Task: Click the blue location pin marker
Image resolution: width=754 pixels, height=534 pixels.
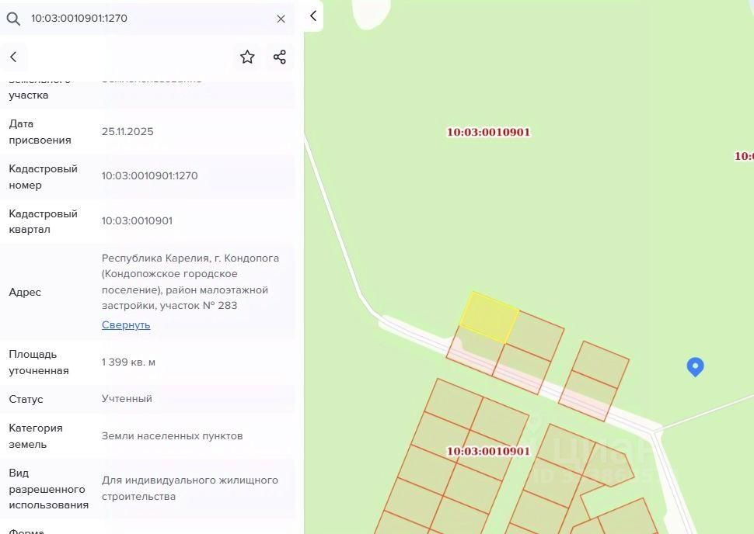Action: coord(695,367)
